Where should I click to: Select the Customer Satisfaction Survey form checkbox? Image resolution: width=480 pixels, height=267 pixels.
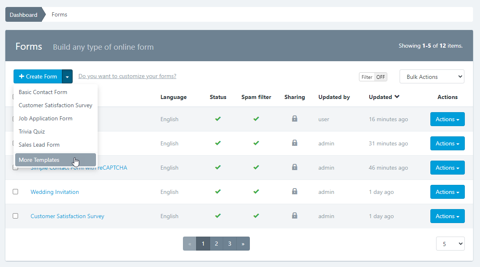click(16, 216)
